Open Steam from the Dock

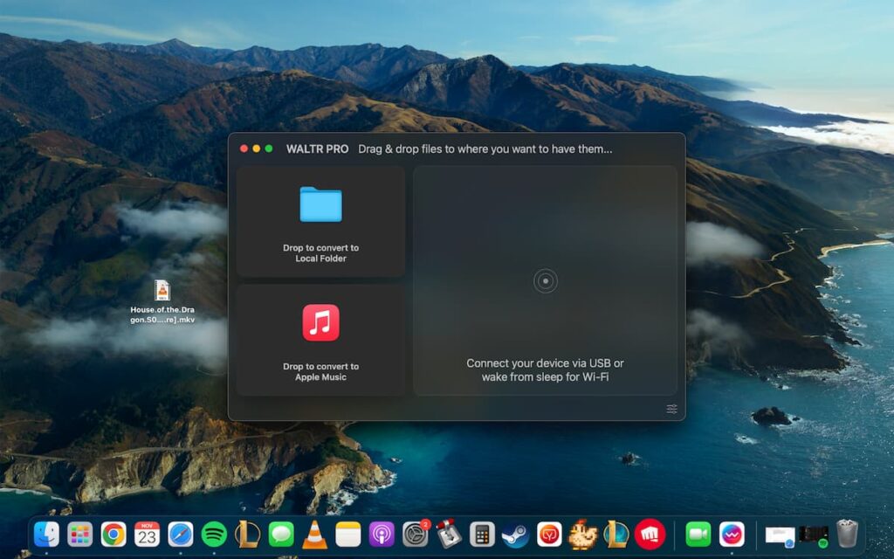515,537
